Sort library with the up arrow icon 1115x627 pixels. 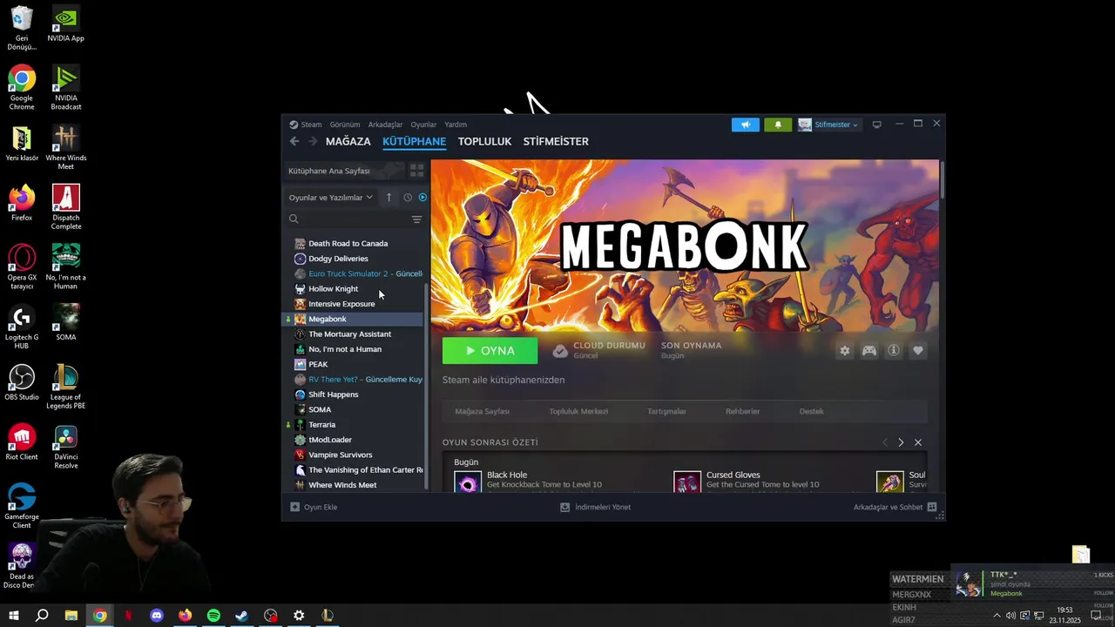click(389, 198)
